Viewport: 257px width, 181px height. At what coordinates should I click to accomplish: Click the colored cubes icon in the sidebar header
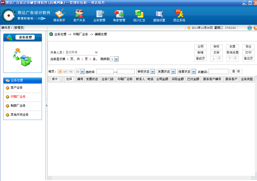(x=9, y=37)
